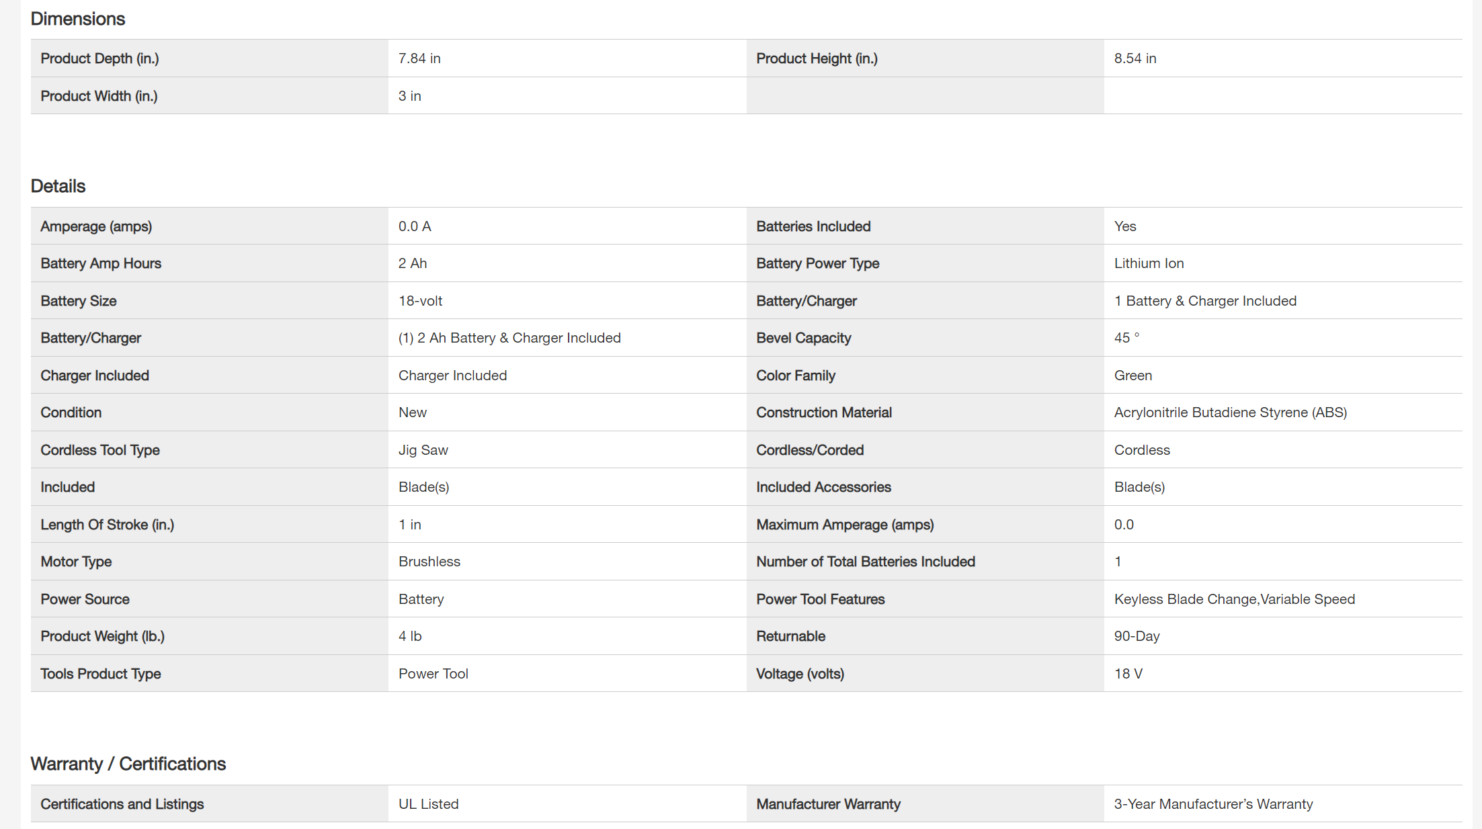Click the Details section heading

pyautogui.click(x=58, y=186)
